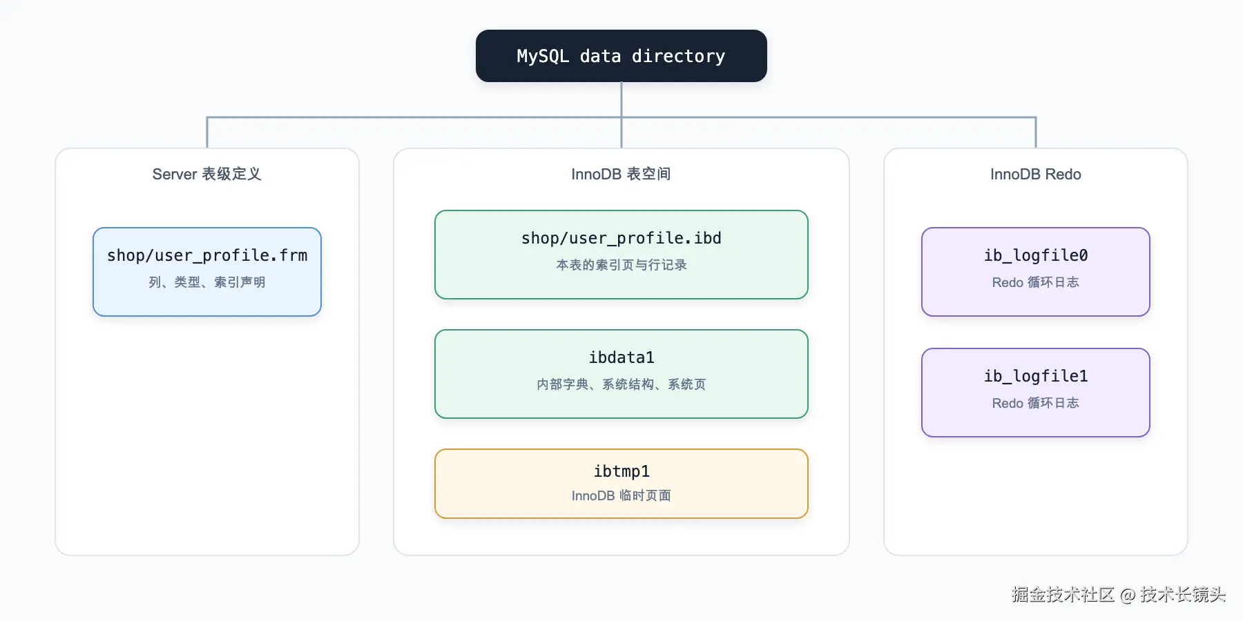The width and height of the screenshot is (1243, 621).
Task: Click the MySQL data directory root node
Action: pyautogui.click(x=621, y=56)
